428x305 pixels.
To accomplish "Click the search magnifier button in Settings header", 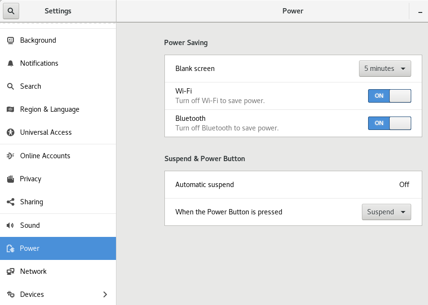I will coord(11,11).
